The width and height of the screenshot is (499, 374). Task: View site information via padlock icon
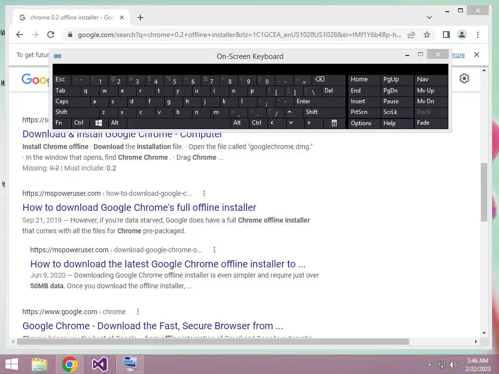[70, 35]
